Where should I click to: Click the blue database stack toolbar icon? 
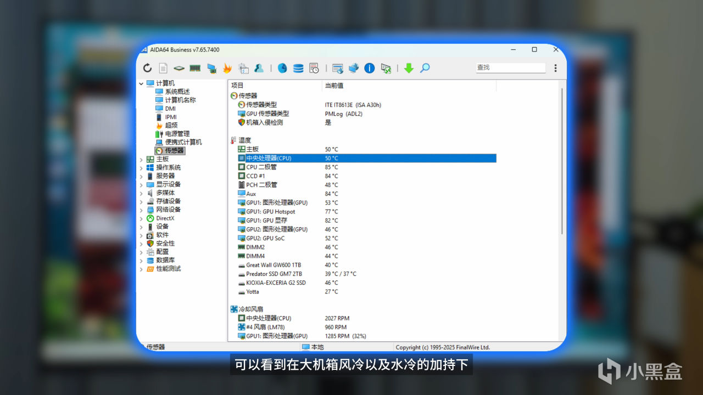pos(298,68)
